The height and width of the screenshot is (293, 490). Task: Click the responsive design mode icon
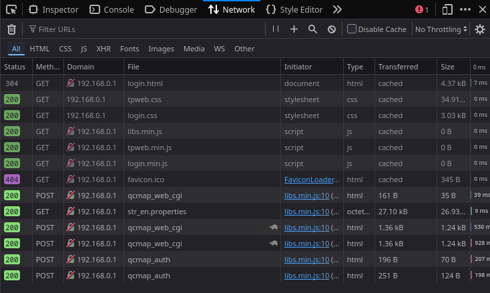click(x=447, y=9)
